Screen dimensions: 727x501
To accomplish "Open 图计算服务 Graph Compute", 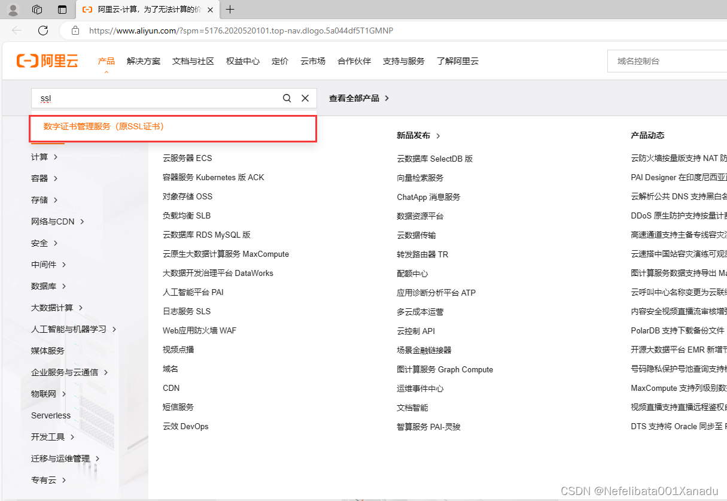I will tap(445, 369).
